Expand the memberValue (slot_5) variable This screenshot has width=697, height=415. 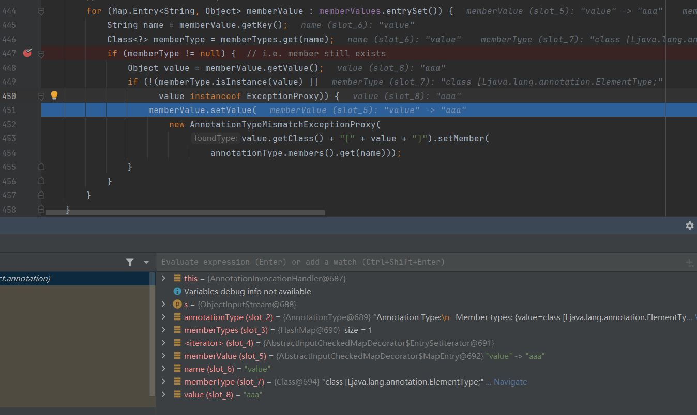[x=164, y=356]
